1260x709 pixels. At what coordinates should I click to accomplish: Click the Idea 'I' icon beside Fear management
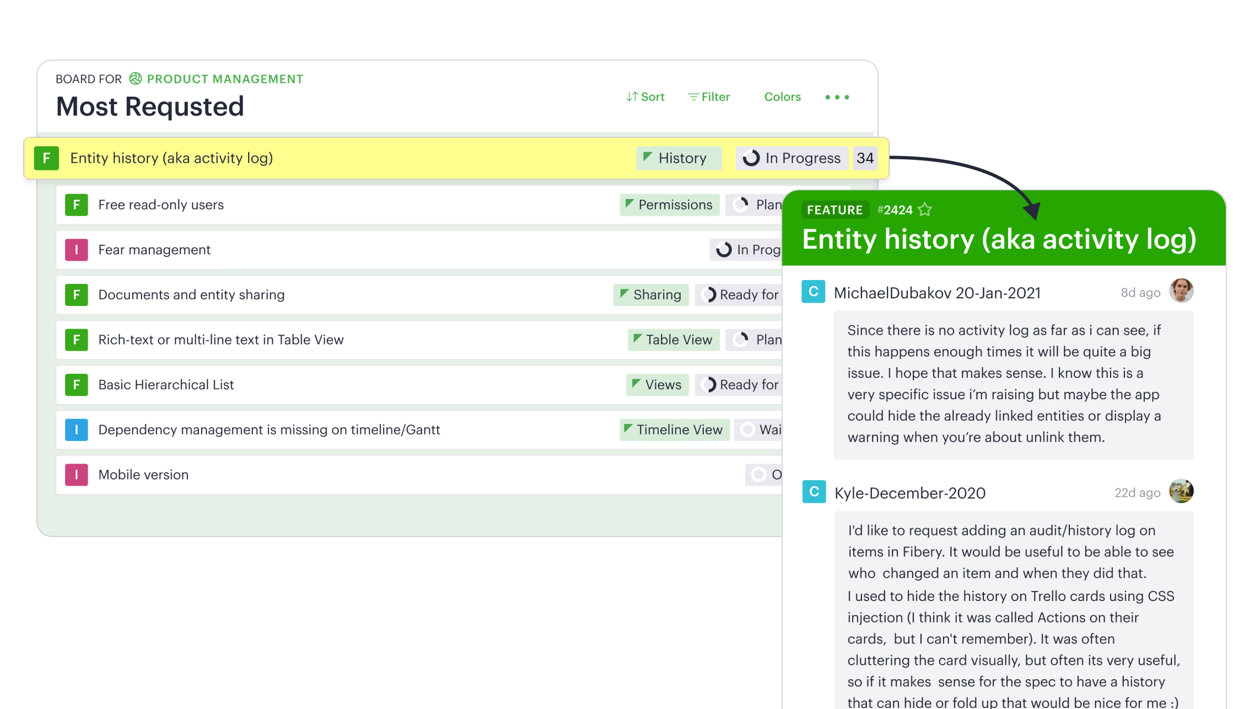pyautogui.click(x=77, y=250)
